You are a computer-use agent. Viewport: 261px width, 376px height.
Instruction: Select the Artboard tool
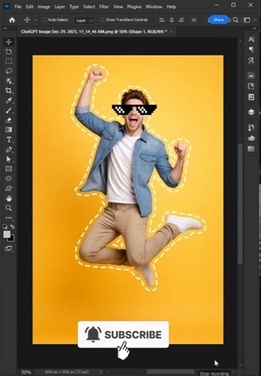click(x=9, y=51)
